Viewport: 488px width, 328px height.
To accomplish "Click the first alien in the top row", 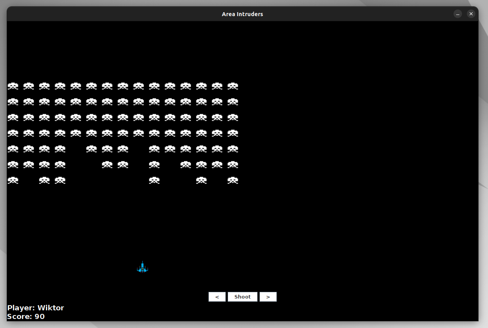I will click(13, 86).
